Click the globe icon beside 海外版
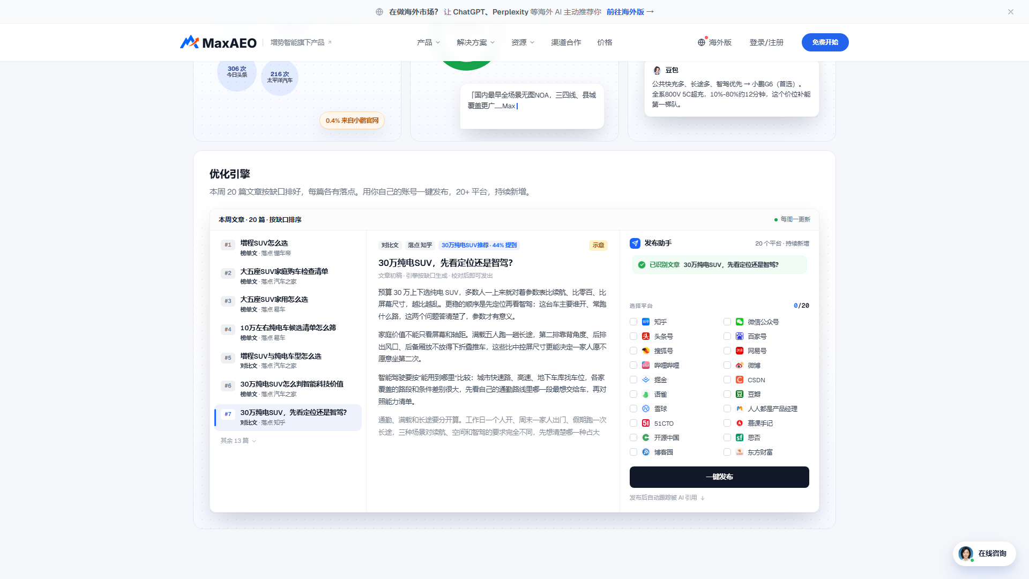This screenshot has width=1029, height=579. click(702, 42)
